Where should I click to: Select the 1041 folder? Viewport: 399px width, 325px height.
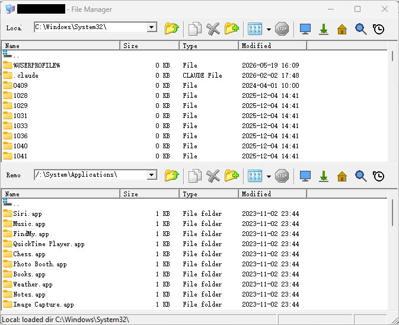click(15, 156)
